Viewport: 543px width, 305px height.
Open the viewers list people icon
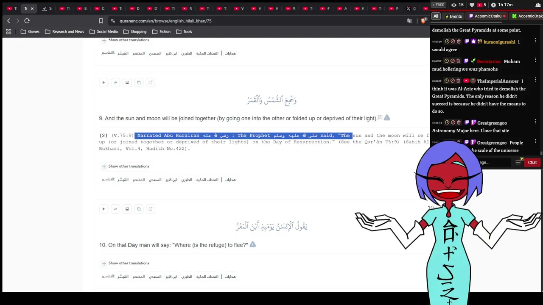pyautogui.click(x=538, y=5)
